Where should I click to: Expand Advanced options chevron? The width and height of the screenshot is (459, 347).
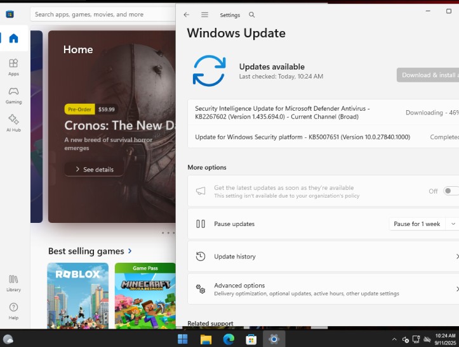[x=457, y=289]
